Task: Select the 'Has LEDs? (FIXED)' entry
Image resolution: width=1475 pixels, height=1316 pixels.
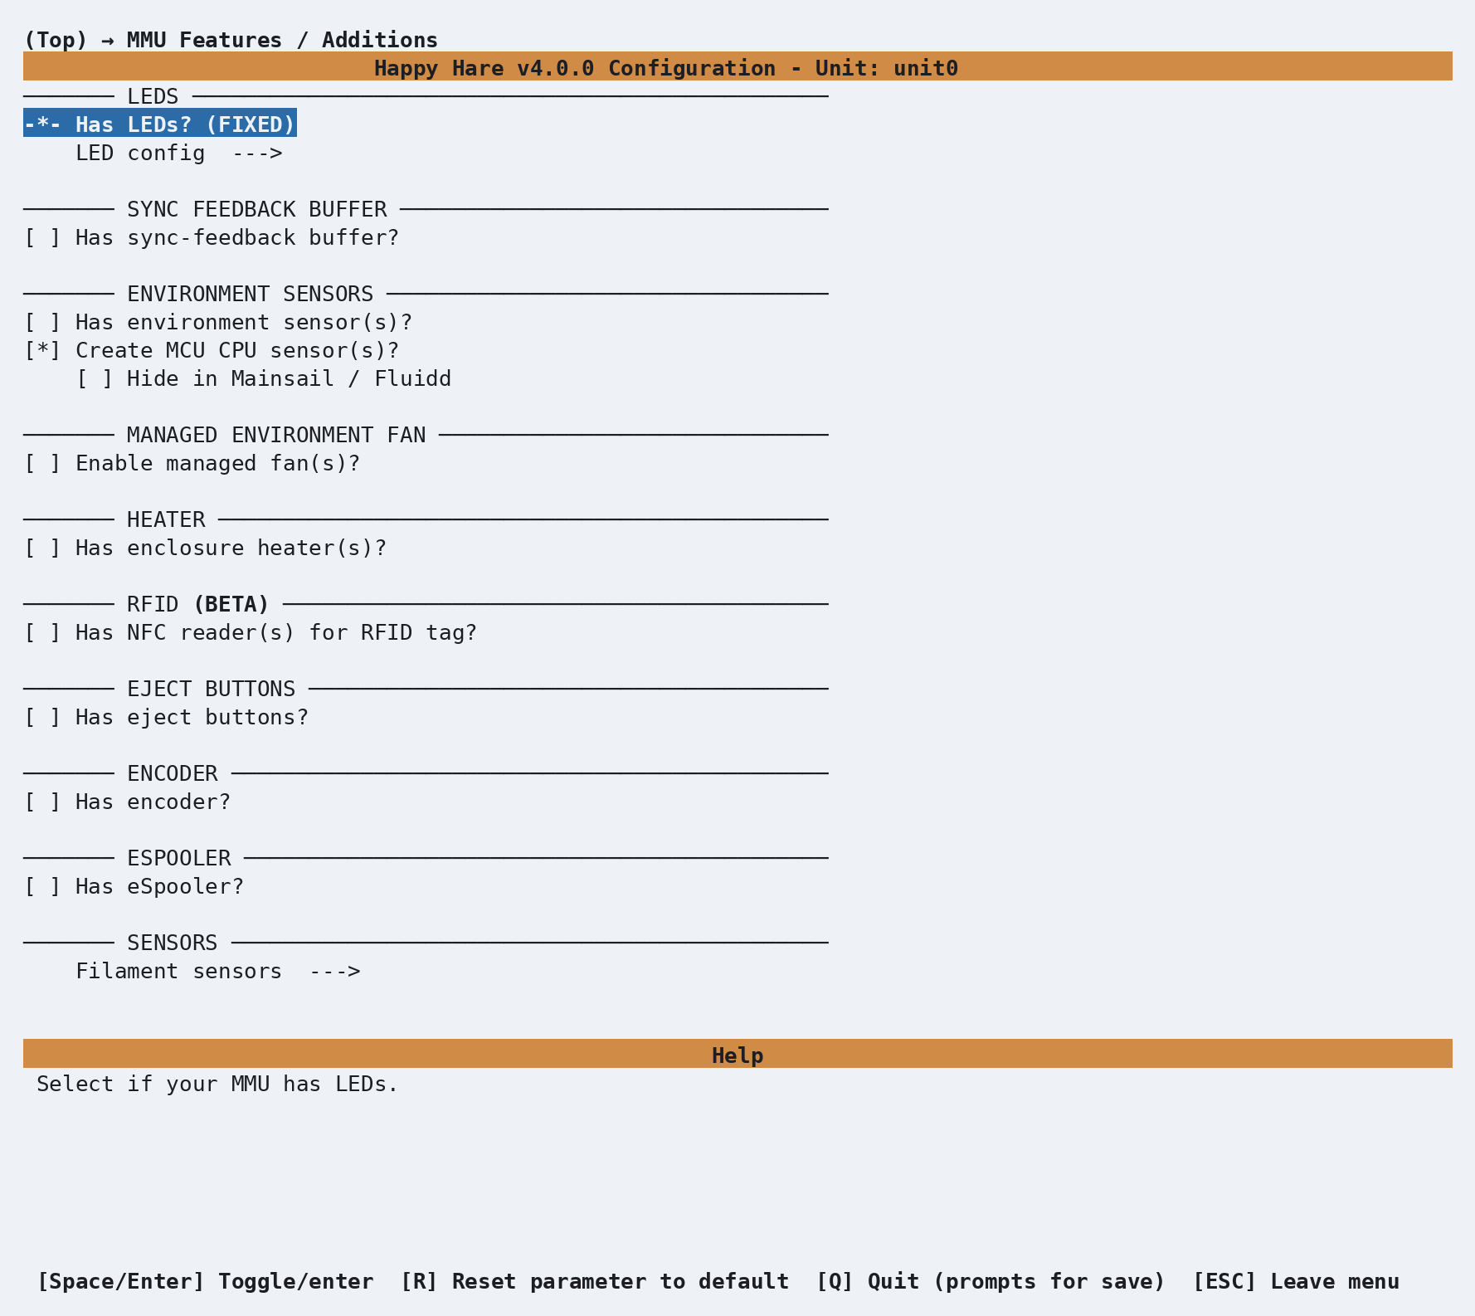Action: 160,124
